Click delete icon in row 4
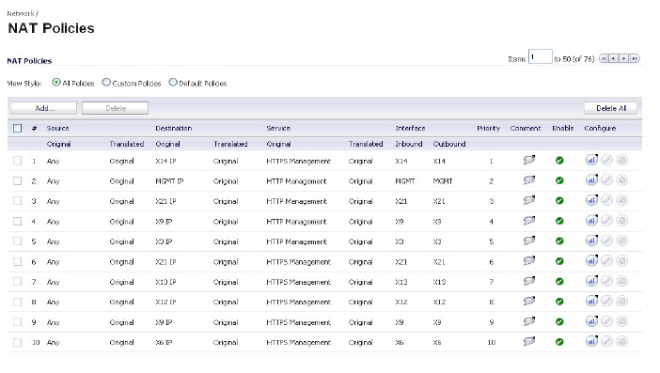This screenshot has width=660, height=373. [x=621, y=221]
